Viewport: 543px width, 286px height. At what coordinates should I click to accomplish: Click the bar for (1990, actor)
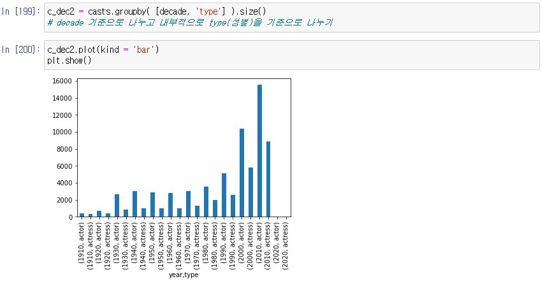[x=224, y=195]
